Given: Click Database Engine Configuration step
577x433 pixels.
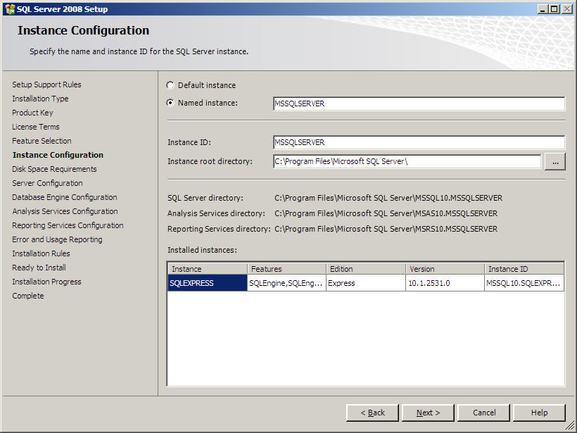Looking at the screenshot, I should point(65,197).
